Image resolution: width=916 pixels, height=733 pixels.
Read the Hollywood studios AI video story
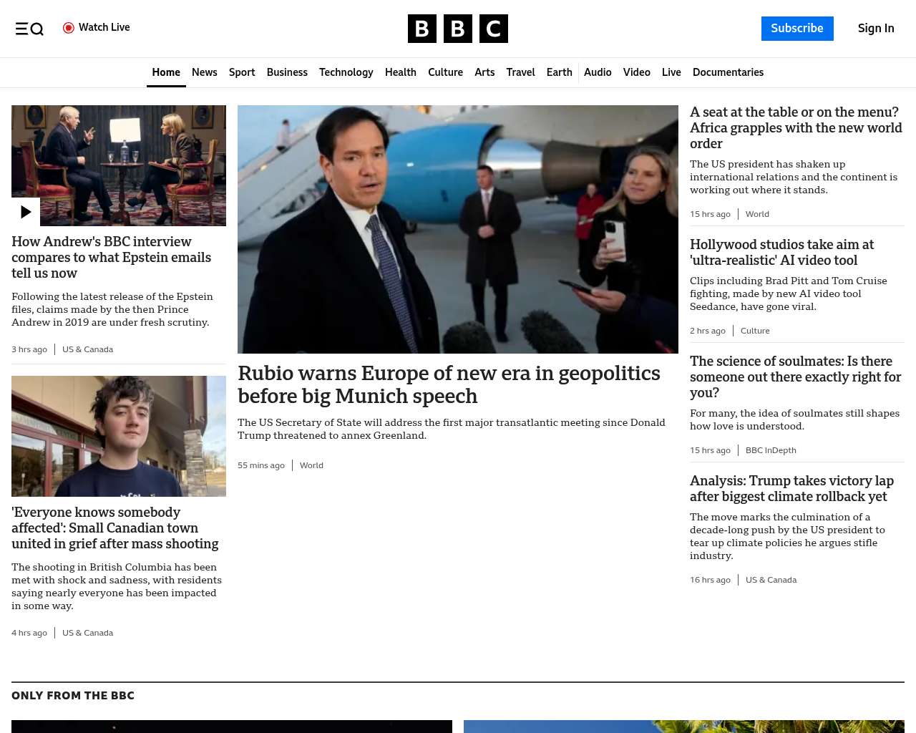click(x=781, y=253)
